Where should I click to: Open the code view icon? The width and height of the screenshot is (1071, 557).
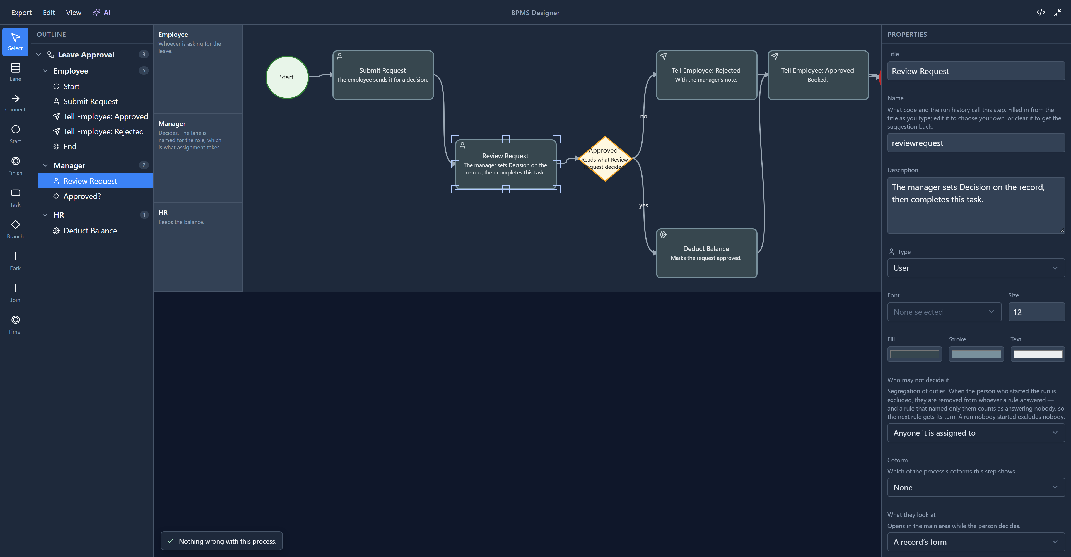pyautogui.click(x=1041, y=12)
